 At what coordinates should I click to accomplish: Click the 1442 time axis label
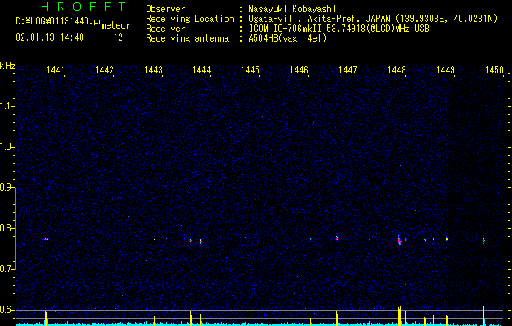104,70
